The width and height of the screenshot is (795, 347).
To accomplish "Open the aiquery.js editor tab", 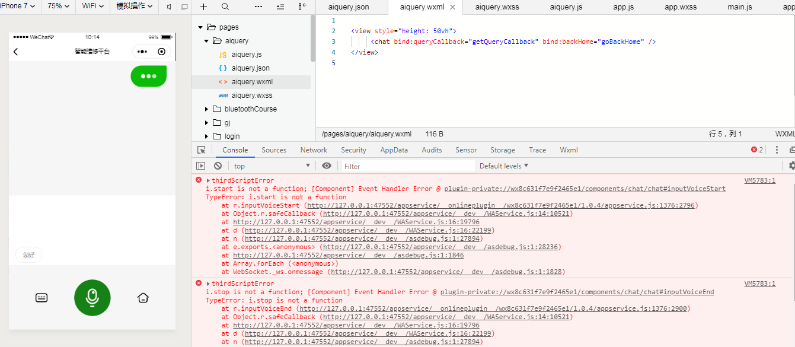I will pyautogui.click(x=566, y=7).
